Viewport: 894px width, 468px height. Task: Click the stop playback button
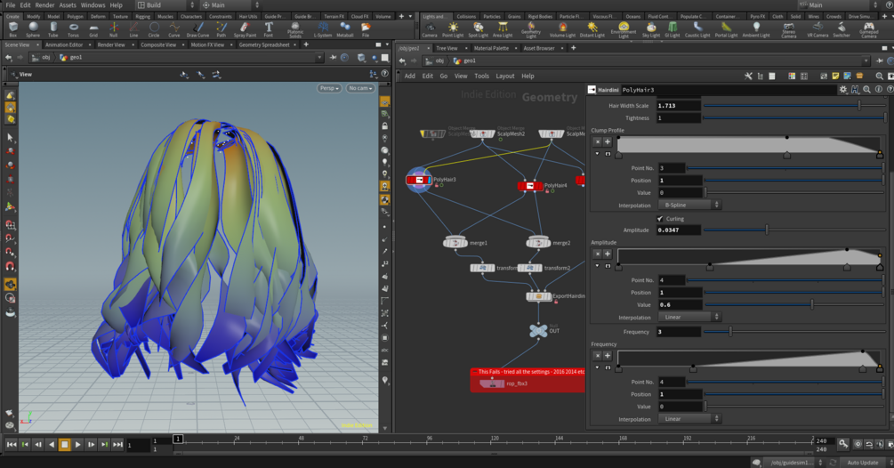(64, 445)
